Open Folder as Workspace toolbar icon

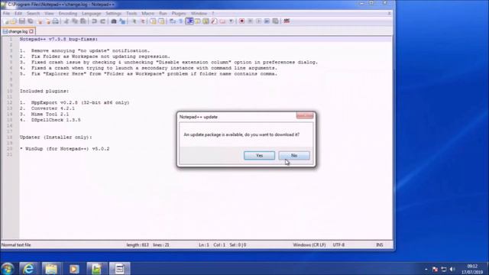[222, 21]
